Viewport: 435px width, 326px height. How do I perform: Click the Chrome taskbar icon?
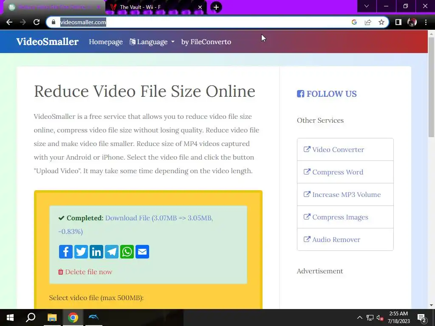tap(73, 318)
